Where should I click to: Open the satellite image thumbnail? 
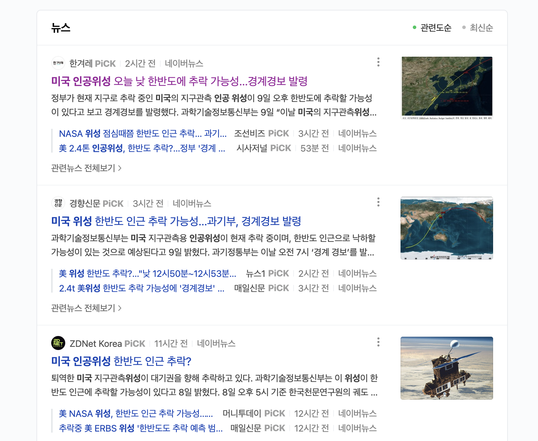447,368
